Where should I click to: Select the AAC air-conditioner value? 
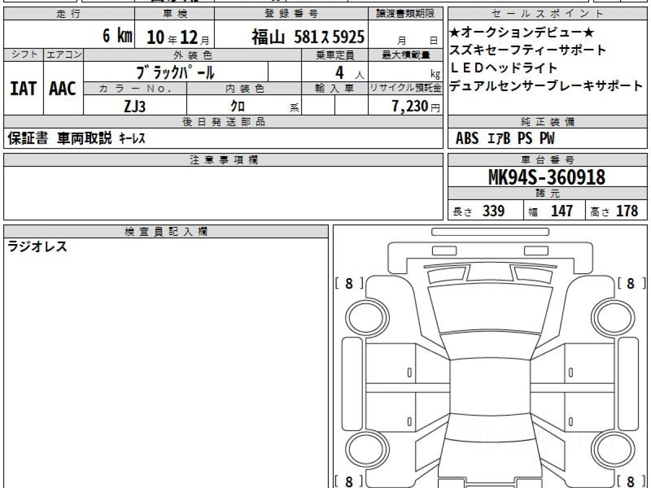[x=63, y=89]
